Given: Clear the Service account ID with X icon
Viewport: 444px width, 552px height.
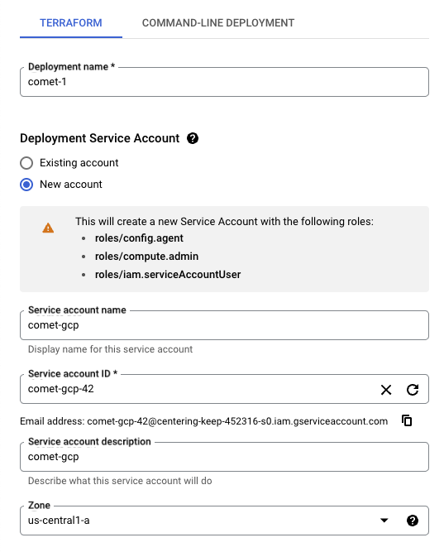Looking at the screenshot, I should 386,390.
